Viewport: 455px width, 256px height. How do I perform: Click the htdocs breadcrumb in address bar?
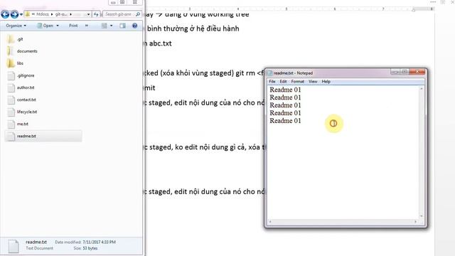tap(43, 14)
